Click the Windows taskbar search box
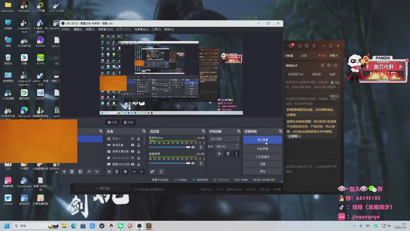The image size is (410, 231). point(36,226)
